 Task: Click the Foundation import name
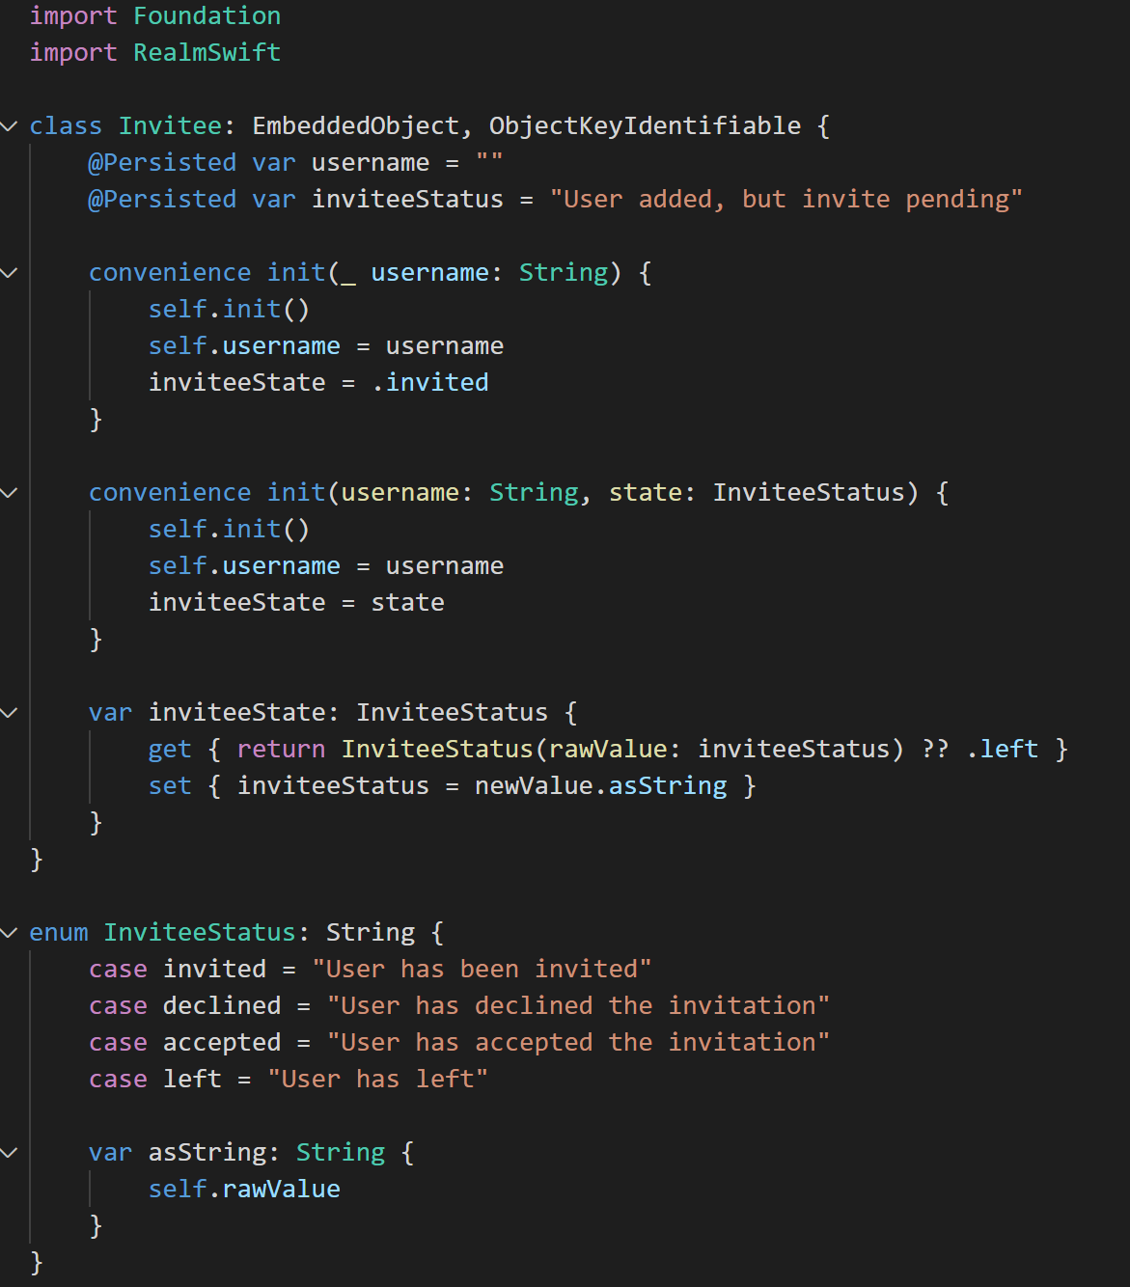[x=207, y=16]
